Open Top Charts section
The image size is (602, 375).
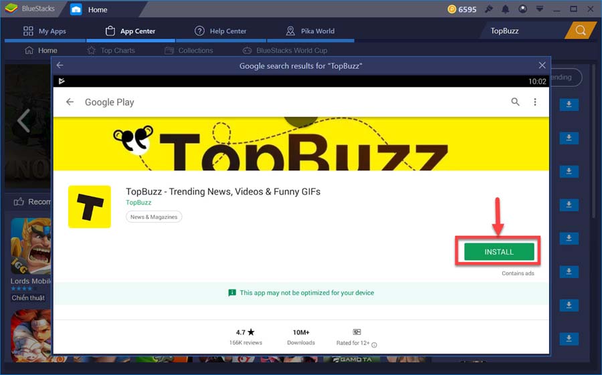(111, 50)
